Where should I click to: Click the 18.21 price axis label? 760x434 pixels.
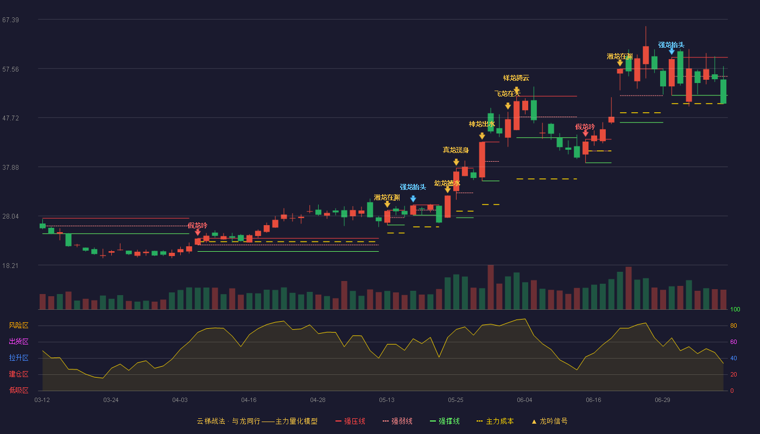tap(10, 266)
